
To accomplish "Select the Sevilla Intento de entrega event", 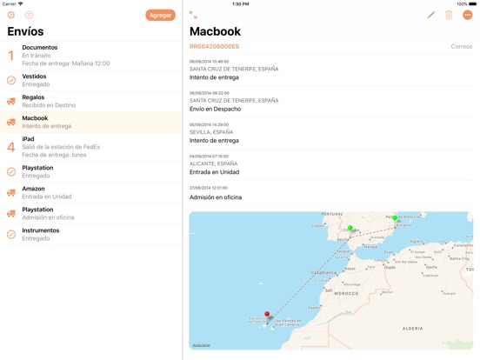I will pos(331,133).
